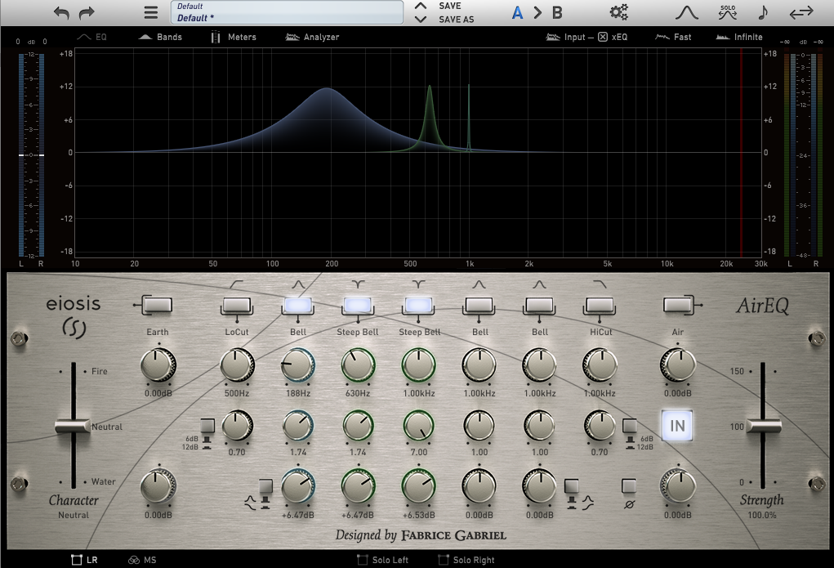Enable Solo Left channel checkbox
This screenshot has height=568, width=834.
[x=363, y=560]
